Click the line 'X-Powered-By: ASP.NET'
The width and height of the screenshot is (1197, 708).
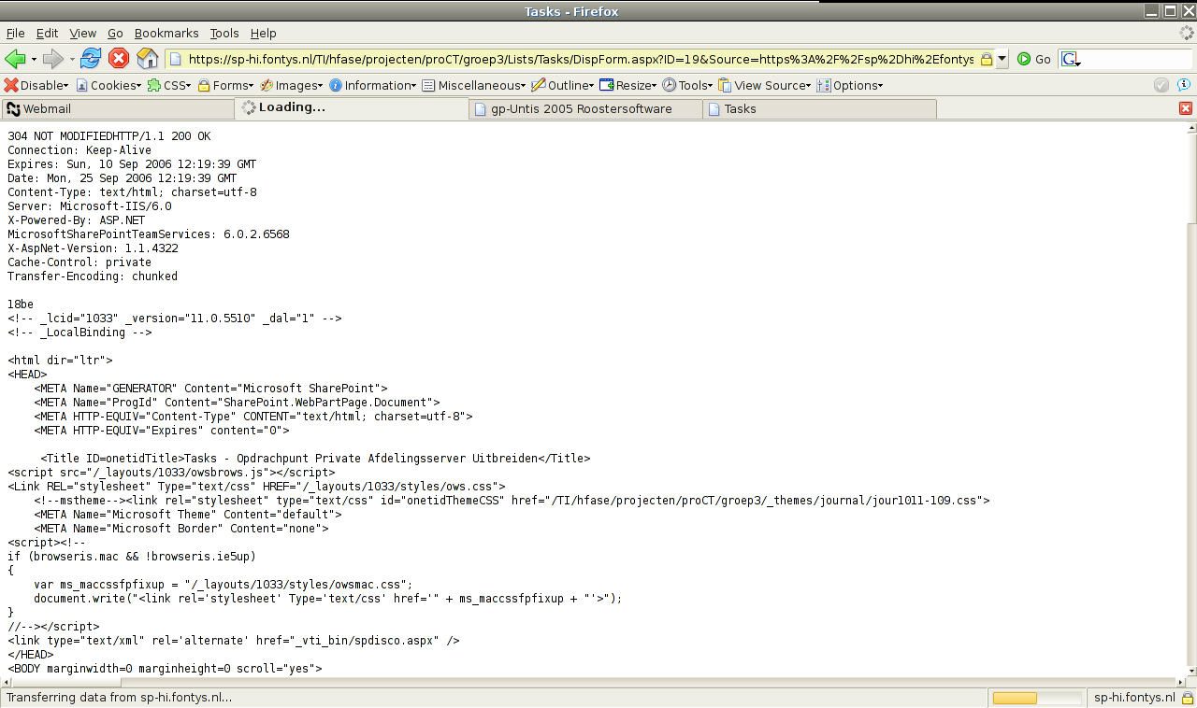coord(77,220)
